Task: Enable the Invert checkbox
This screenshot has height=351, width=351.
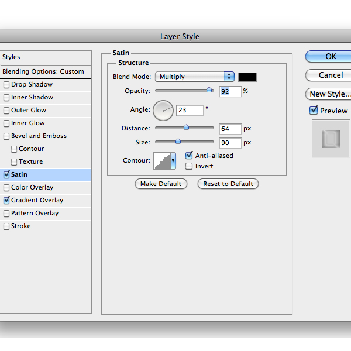Action: pos(189,166)
